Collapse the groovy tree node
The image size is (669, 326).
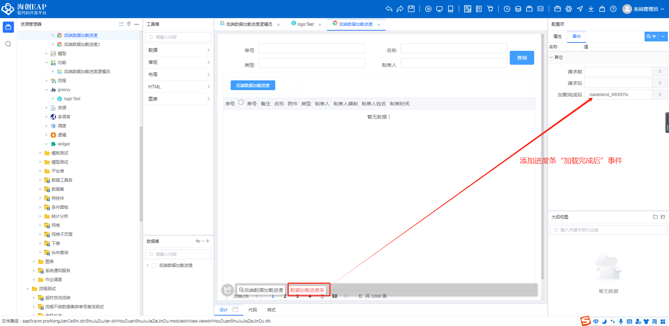47,90
